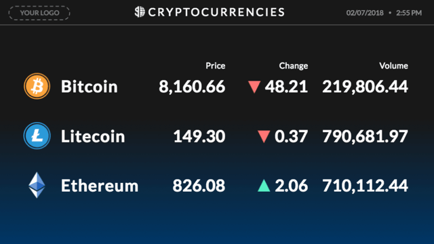The image size is (434, 244).
Task: Select the Change column header
Action: [x=294, y=66]
